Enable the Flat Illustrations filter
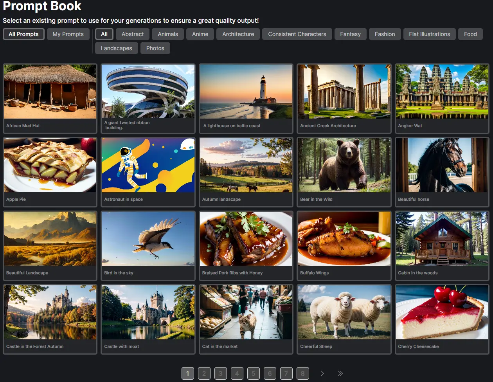 (x=429, y=34)
